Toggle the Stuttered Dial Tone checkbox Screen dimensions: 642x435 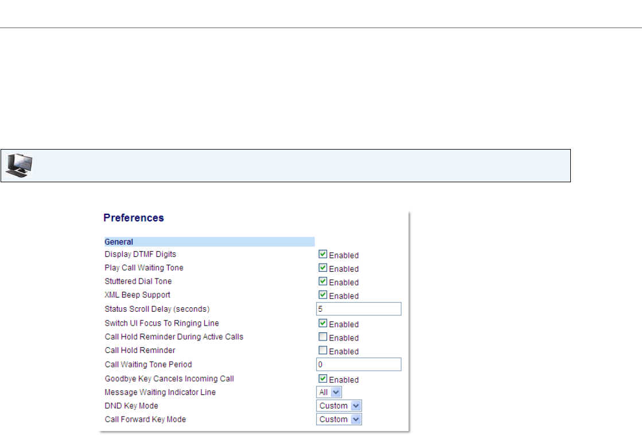(x=323, y=282)
